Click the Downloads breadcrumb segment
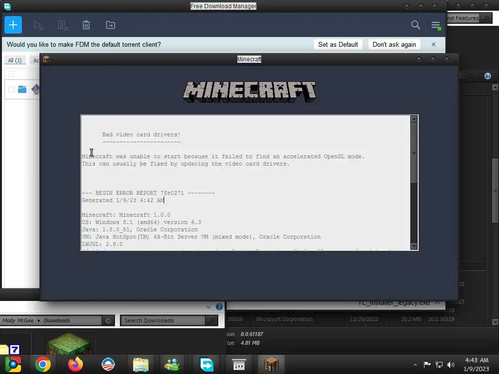The height and width of the screenshot is (374, 499). pyautogui.click(x=57, y=320)
